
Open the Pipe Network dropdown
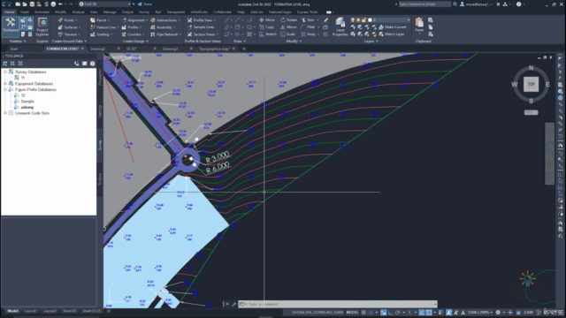click(x=165, y=34)
